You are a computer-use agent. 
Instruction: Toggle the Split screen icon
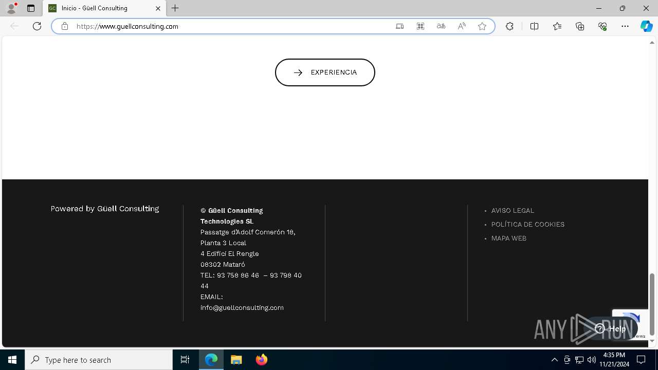[x=534, y=26]
